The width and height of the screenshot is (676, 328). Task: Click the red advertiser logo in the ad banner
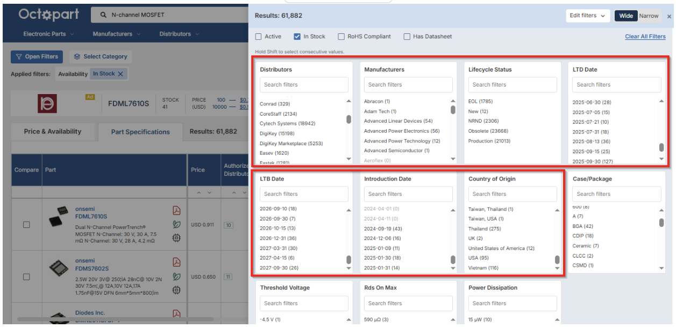[47, 103]
